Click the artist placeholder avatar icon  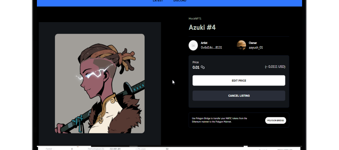tap(193, 45)
